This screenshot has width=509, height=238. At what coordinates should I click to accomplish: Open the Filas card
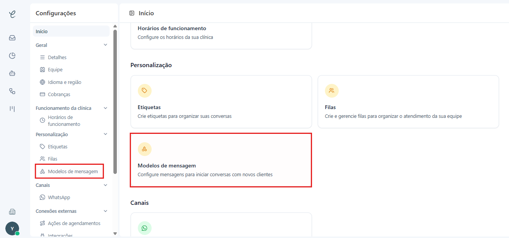click(408, 101)
